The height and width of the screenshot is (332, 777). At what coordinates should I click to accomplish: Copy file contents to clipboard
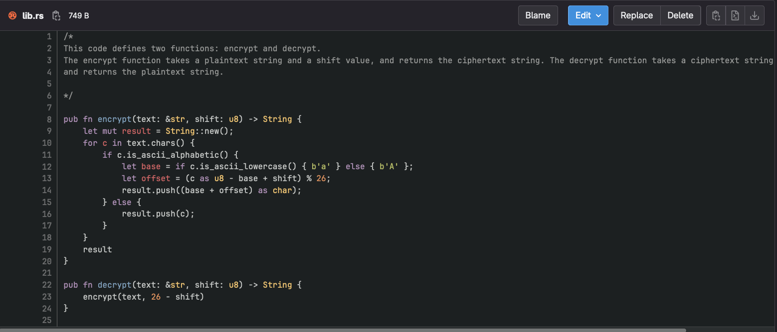[716, 15]
